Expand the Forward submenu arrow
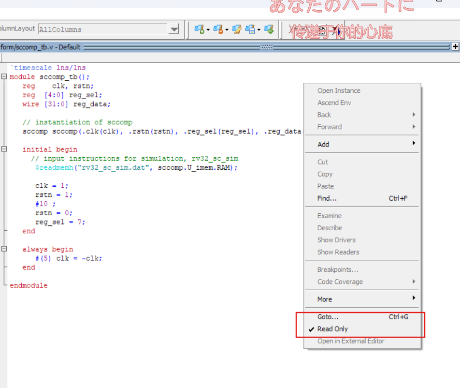This screenshot has height=388, width=460. click(x=414, y=127)
